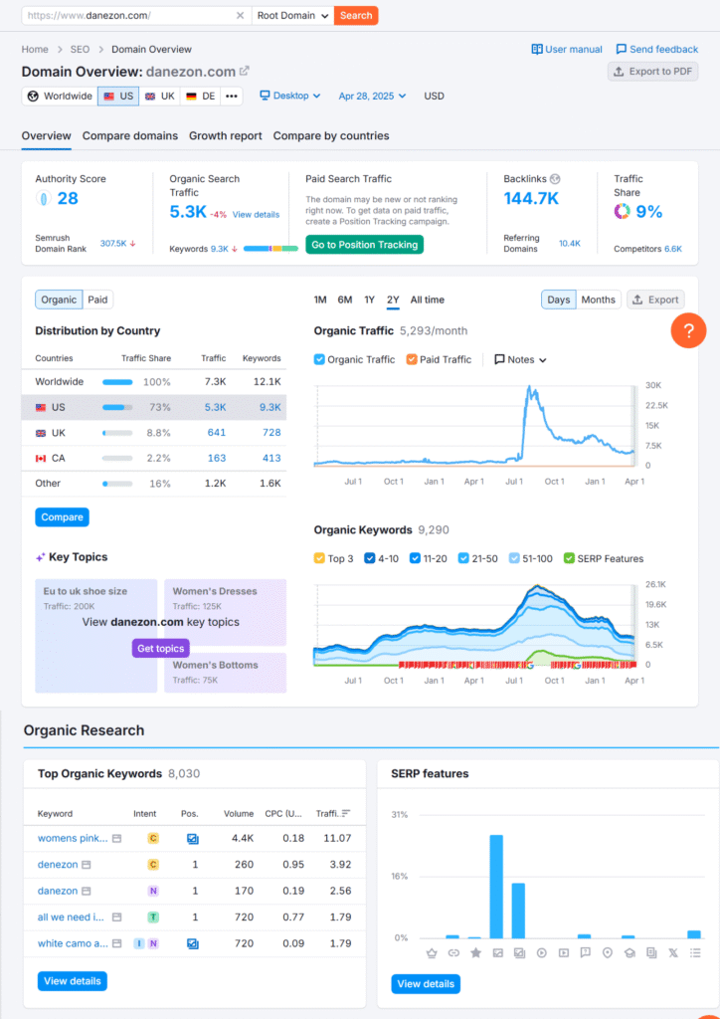Click the image position icon in 'white camo a...' row
Viewport: 720px width, 1019px height.
tap(193, 943)
